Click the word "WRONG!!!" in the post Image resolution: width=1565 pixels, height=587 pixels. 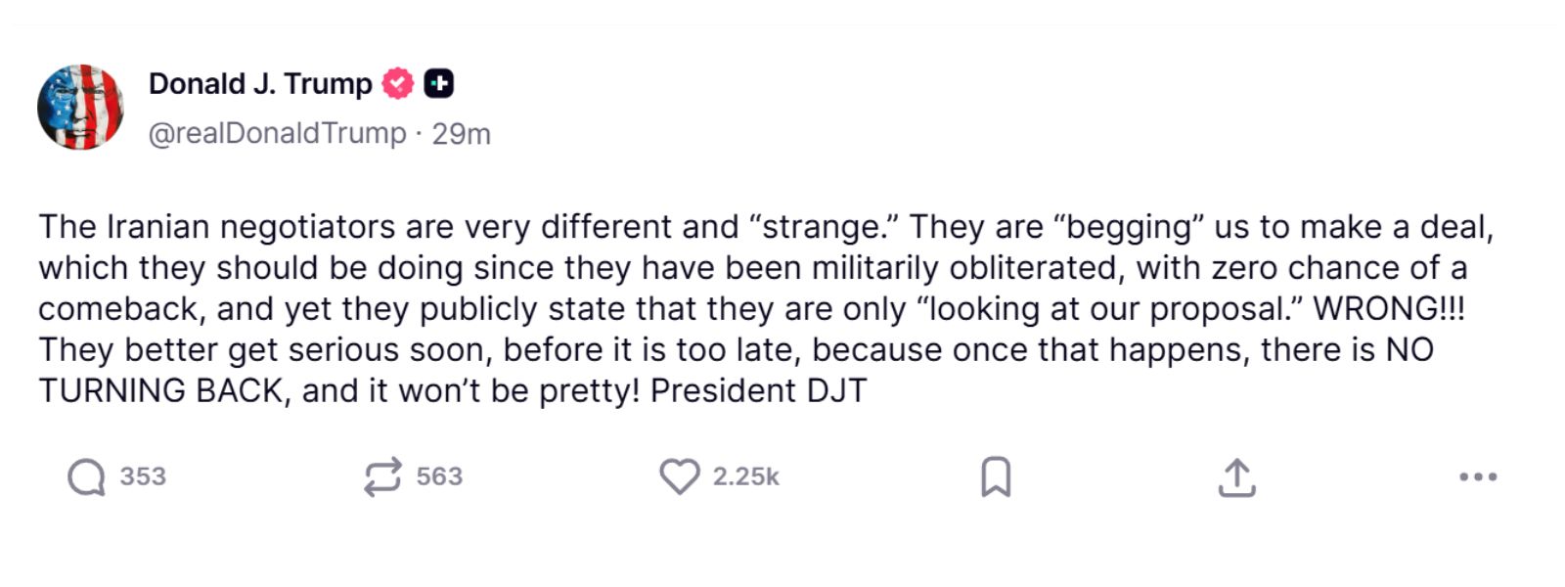tap(1389, 309)
